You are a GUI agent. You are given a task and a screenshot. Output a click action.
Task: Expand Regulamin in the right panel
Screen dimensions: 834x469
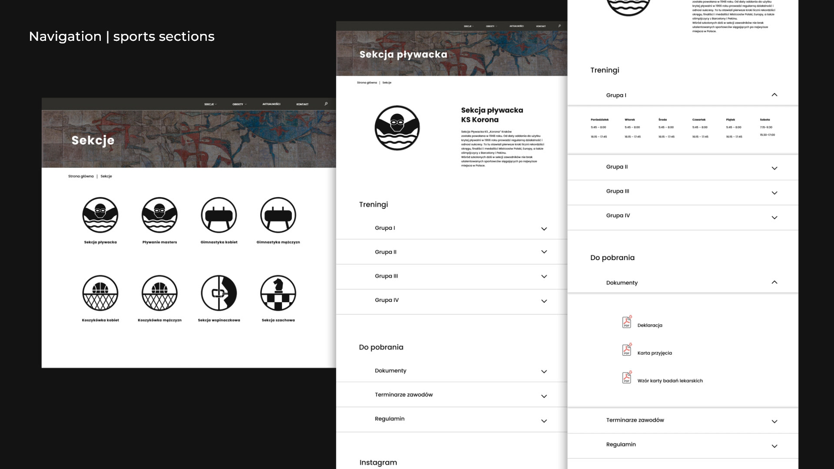(x=774, y=446)
